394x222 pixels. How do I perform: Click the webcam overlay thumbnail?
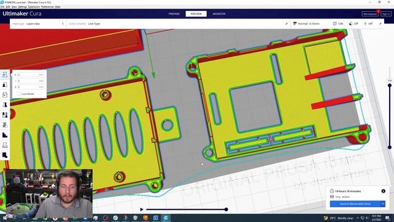(49, 194)
